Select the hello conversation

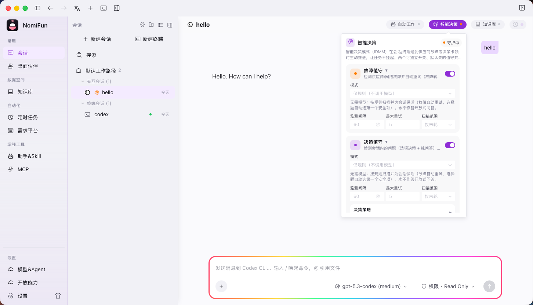coord(123,92)
